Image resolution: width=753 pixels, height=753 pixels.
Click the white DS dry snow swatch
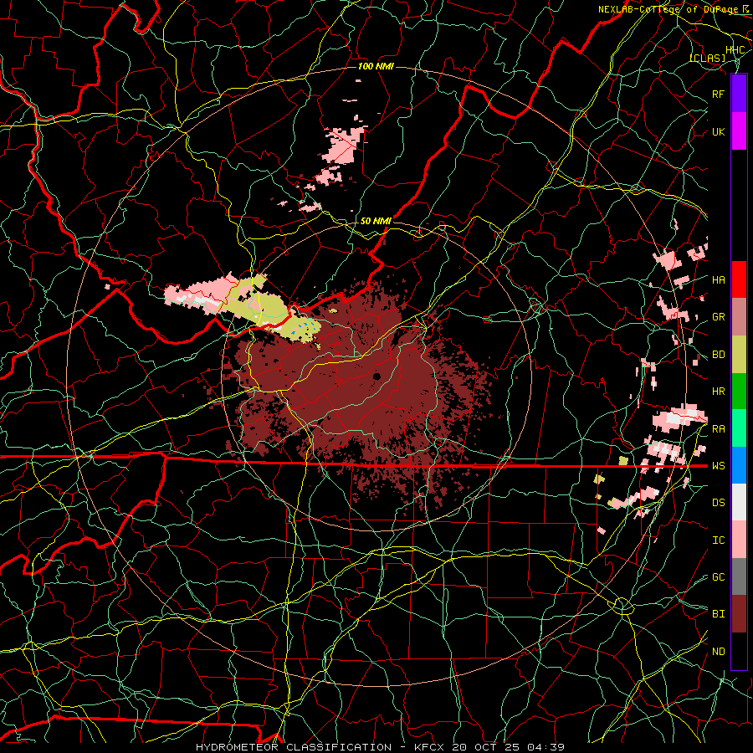tap(739, 502)
